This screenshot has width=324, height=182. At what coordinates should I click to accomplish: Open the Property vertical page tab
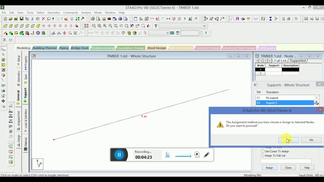[26, 63]
